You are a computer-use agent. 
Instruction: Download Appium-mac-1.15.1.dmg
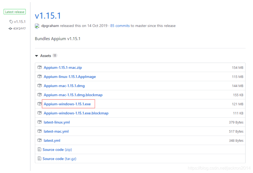click(64, 86)
